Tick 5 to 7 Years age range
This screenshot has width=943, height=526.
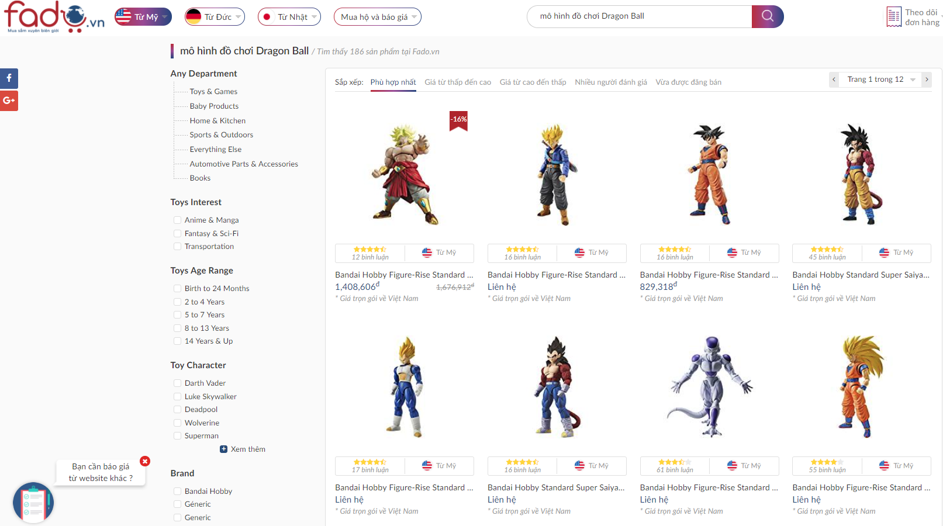pyautogui.click(x=177, y=315)
